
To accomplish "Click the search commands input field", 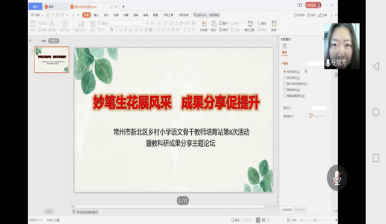I will (207, 15).
